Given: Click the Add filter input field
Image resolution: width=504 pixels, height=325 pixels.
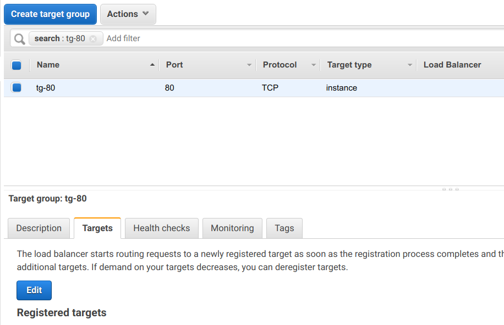Looking at the screenshot, I should 289,38.
